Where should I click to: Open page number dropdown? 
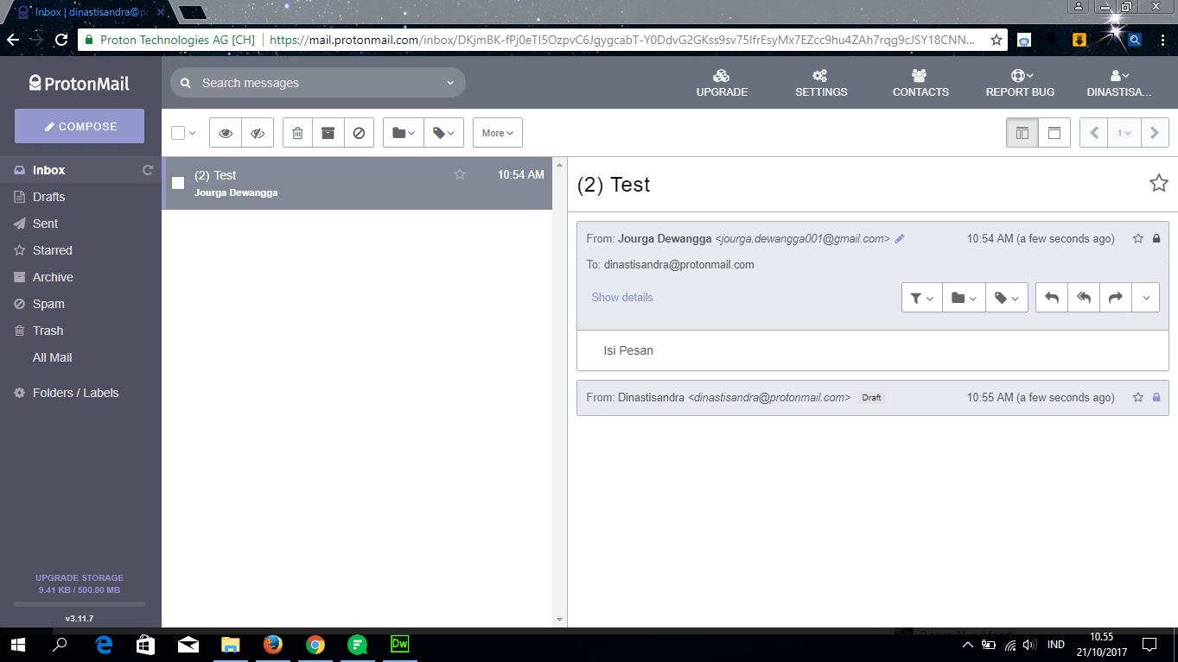coord(1124,133)
